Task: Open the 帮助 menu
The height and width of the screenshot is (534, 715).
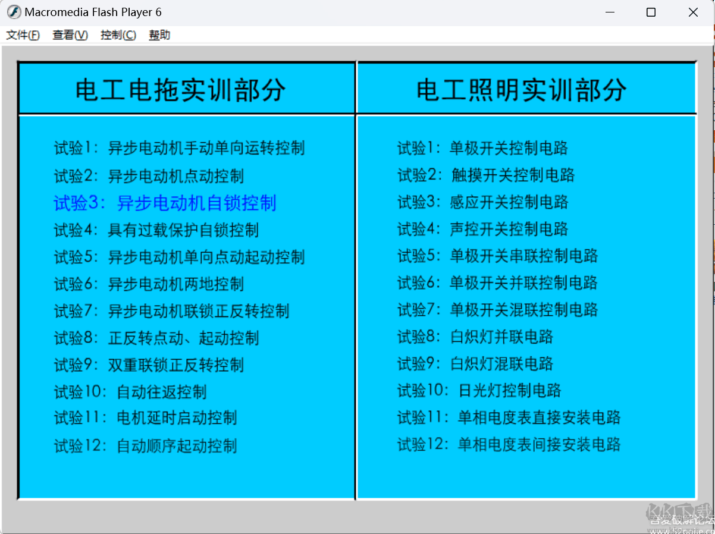Action: point(159,34)
